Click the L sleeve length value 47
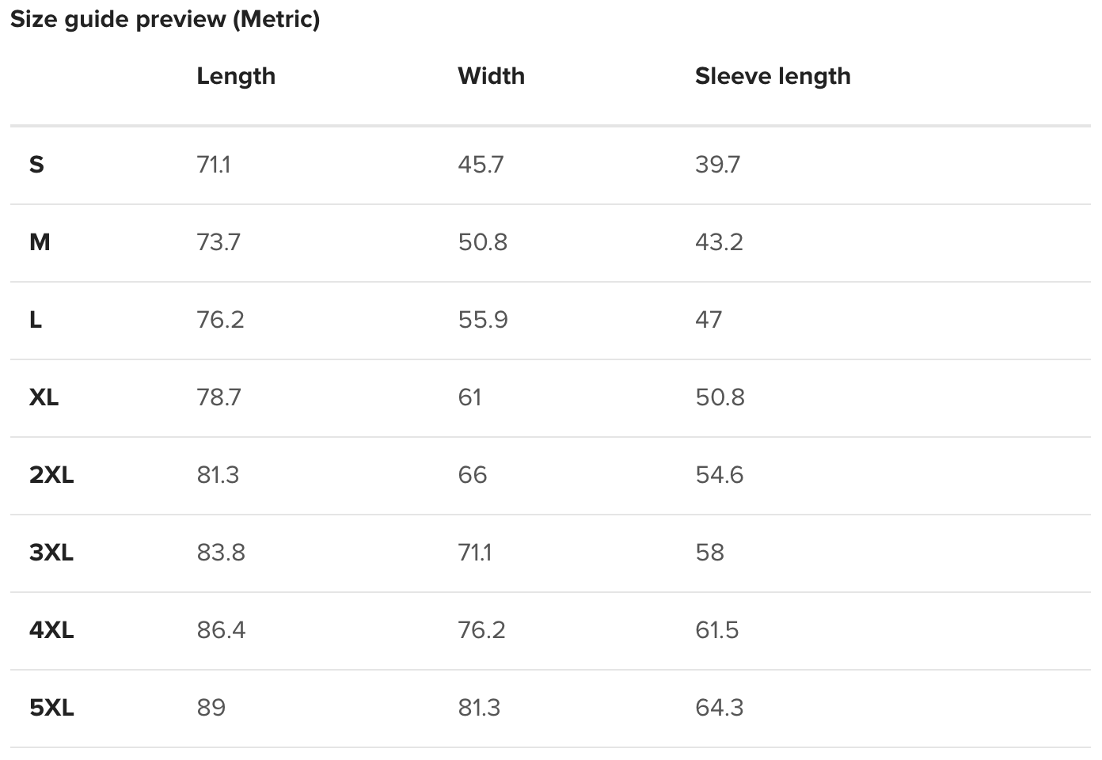 (709, 320)
